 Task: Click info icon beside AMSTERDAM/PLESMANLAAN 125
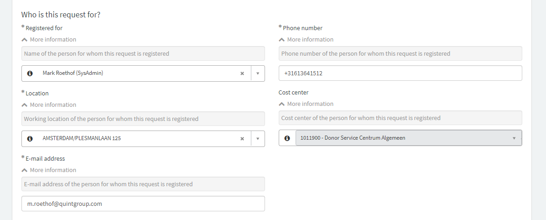(x=30, y=139)
